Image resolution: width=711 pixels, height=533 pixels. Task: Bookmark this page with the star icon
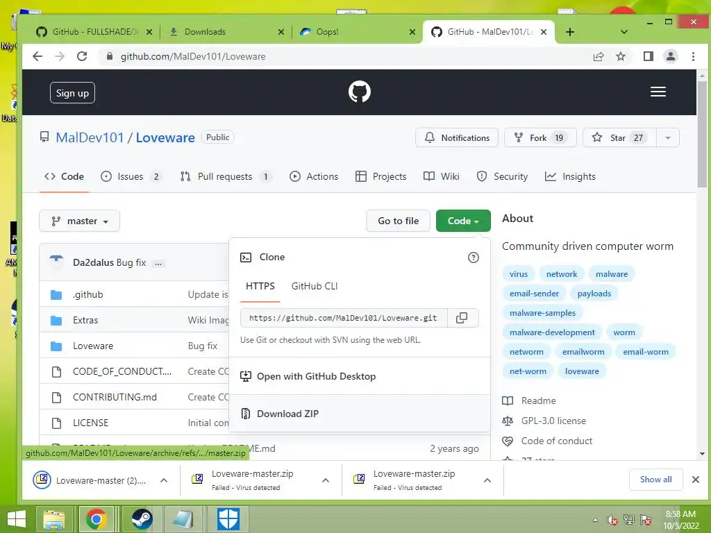click(621, 56)
